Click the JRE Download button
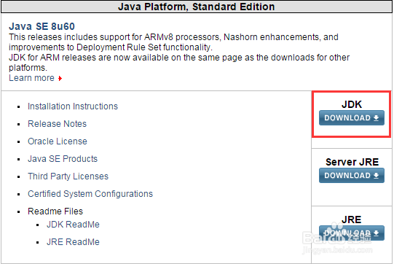This screenshot has width=394, height=264. tap(351, 233)
